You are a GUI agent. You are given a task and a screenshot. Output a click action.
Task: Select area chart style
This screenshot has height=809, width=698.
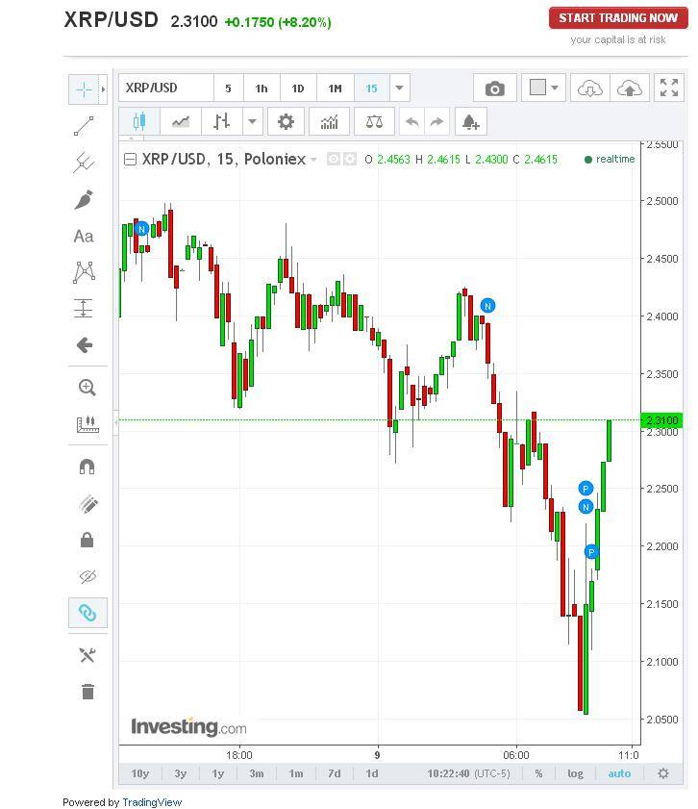pos(181,122)
